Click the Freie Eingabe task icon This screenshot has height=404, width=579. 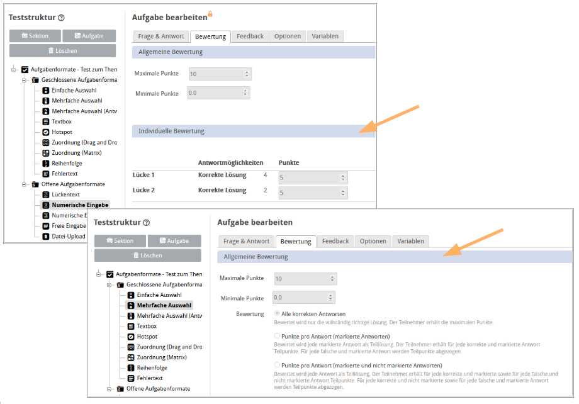coord(46,226)
